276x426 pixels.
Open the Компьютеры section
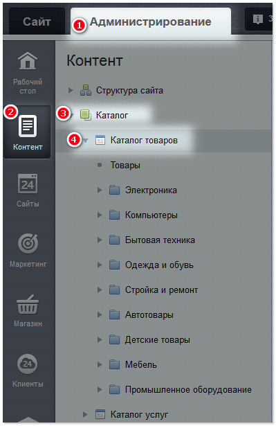[x=151, y=215]
